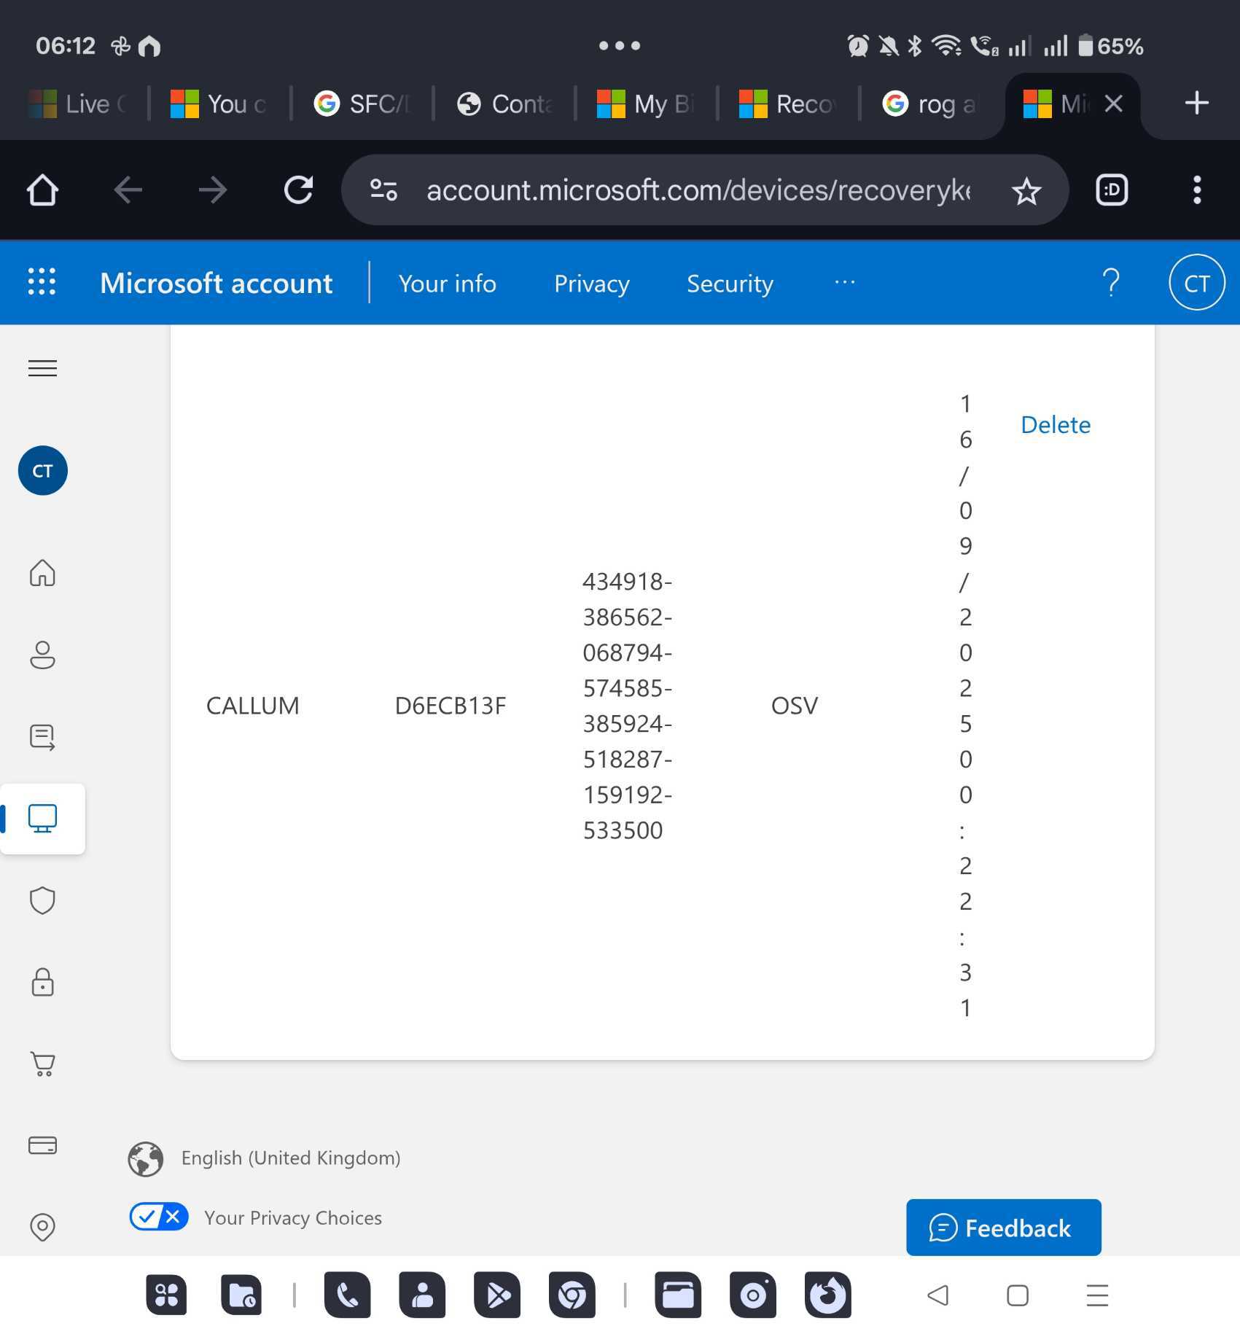Click the Microsoft account title link

pos(216,283)
